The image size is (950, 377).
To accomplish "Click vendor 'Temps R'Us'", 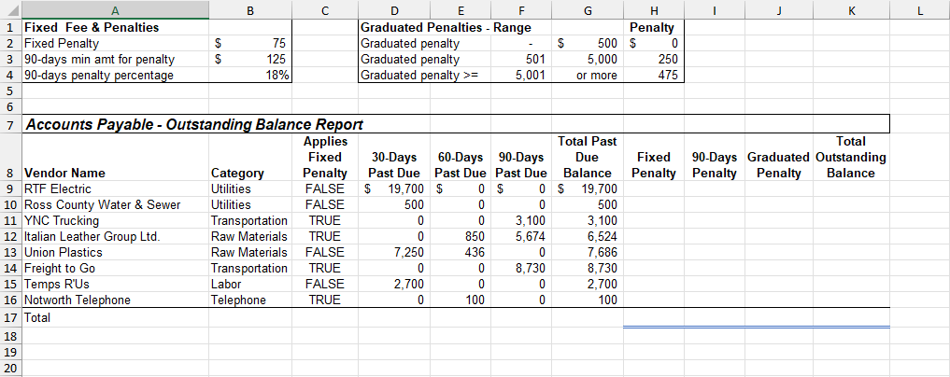I will pos(115,283).
